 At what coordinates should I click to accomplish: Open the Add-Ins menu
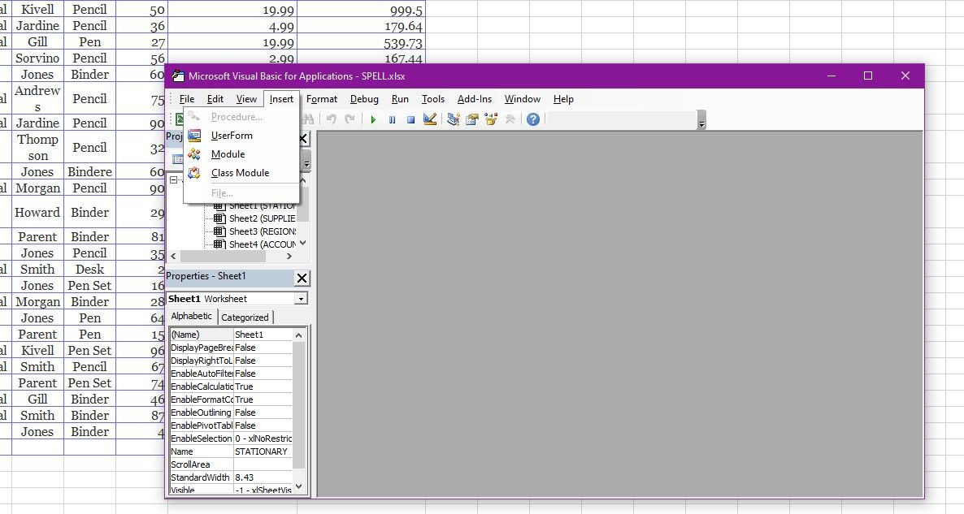(475, 99)
